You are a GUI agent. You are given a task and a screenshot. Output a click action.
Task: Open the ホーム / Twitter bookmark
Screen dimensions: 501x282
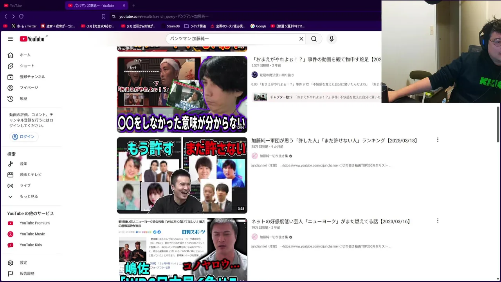point(24,26)
